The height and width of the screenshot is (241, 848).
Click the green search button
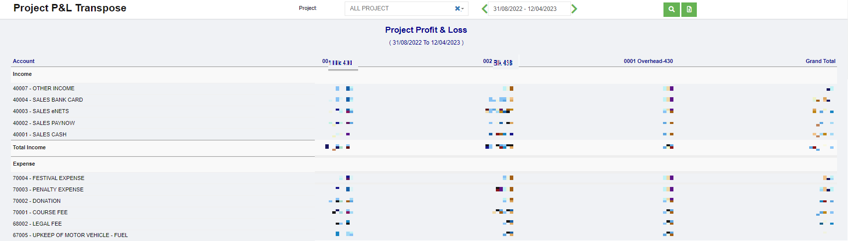(x=671, y=9)
